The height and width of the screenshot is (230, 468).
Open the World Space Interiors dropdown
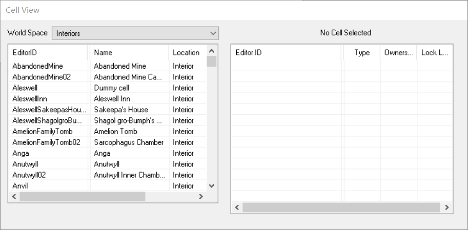135,33
